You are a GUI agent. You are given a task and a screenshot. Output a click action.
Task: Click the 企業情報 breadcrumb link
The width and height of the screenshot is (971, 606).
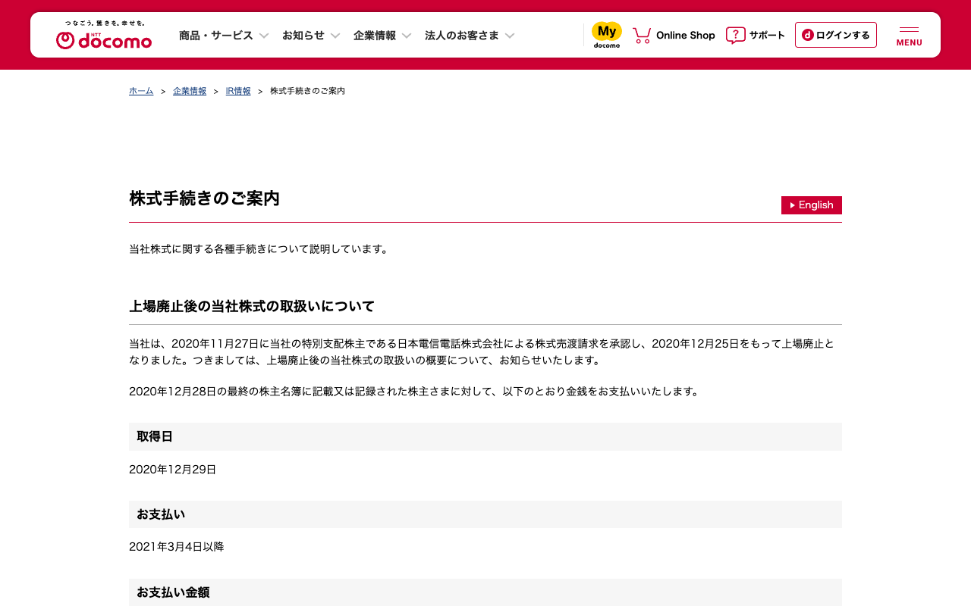190,91
